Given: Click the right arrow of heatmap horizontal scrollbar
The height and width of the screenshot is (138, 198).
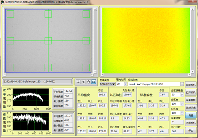Looking at the screenshot, I should (189, 75).
